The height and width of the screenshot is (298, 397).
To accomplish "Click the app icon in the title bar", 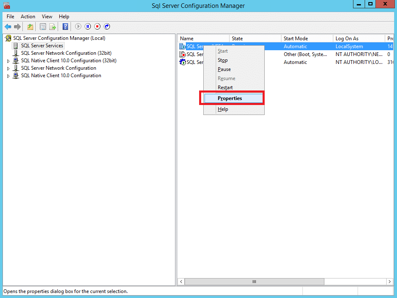I will [7, 5].
